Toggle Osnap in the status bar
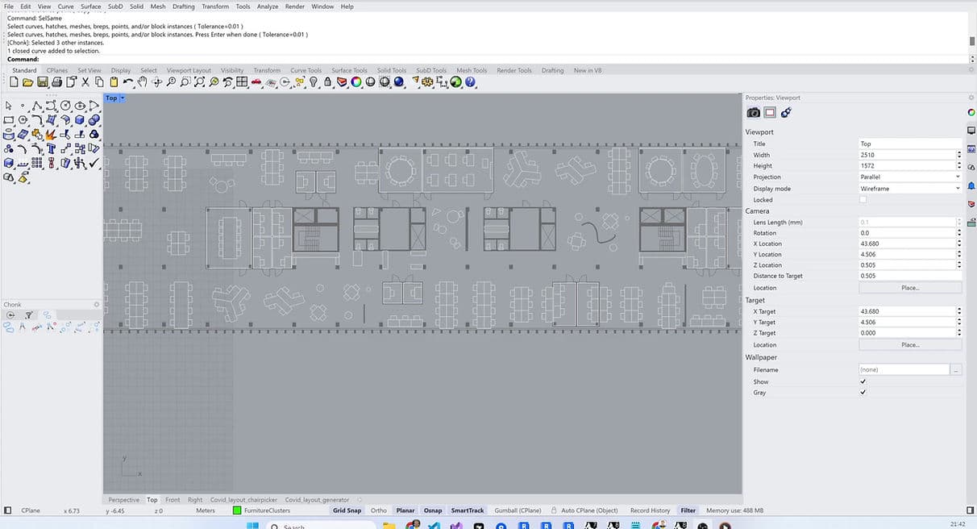 [433, 510]
